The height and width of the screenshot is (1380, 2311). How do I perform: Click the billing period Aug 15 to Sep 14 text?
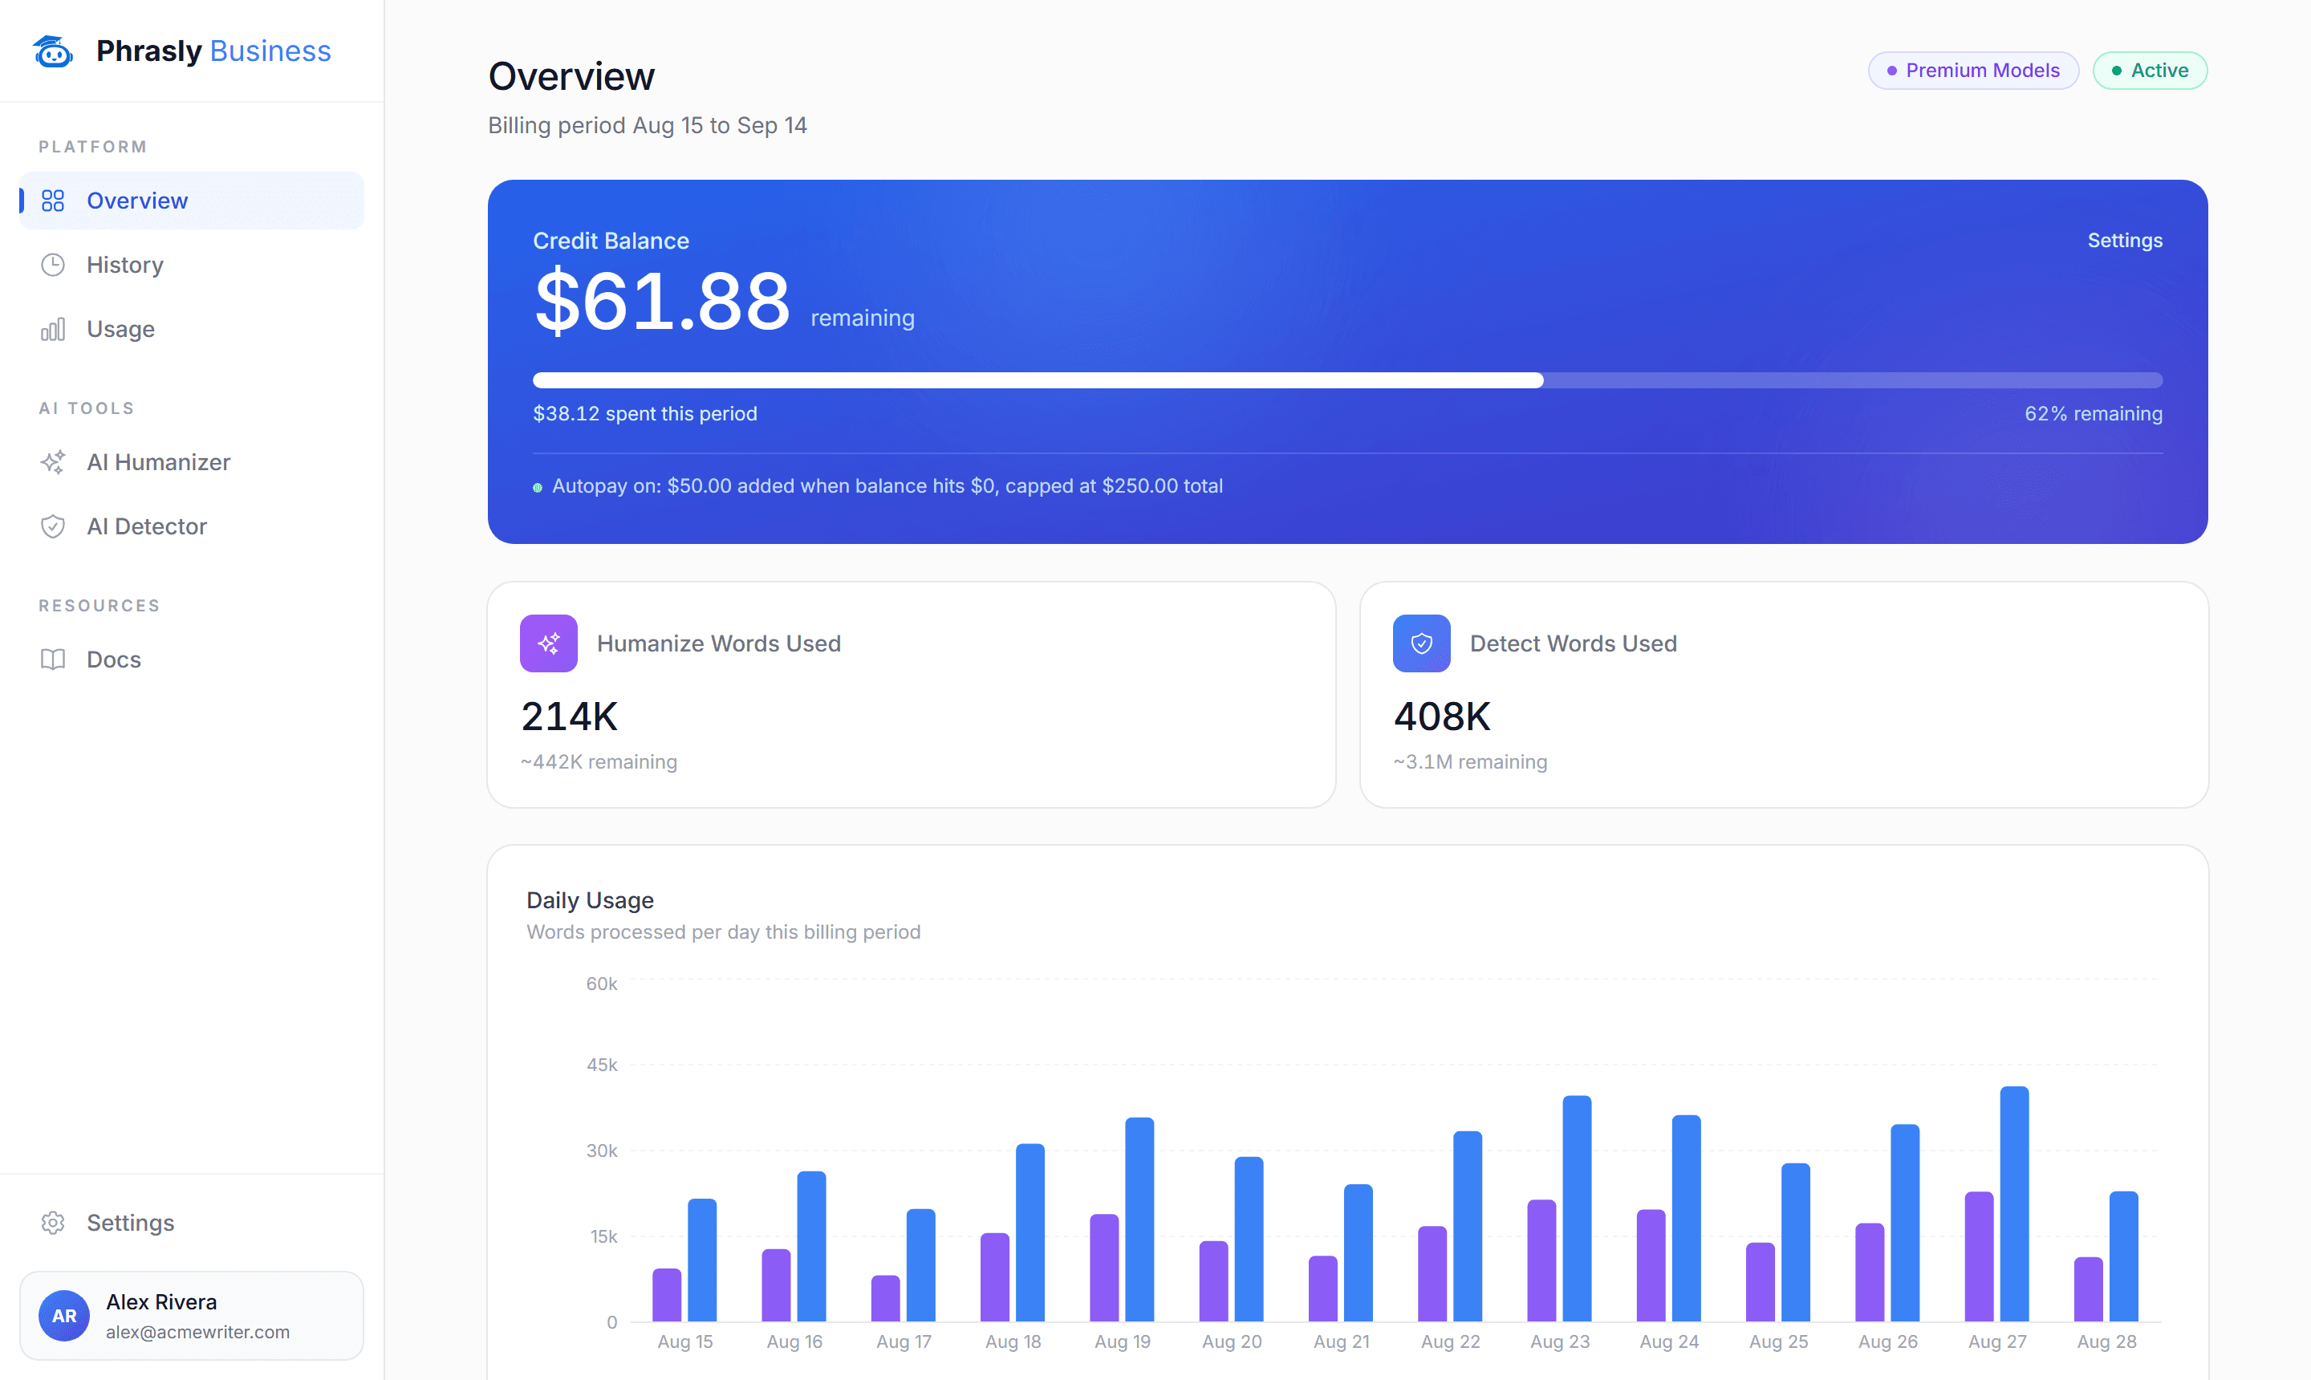coord(648,125)
